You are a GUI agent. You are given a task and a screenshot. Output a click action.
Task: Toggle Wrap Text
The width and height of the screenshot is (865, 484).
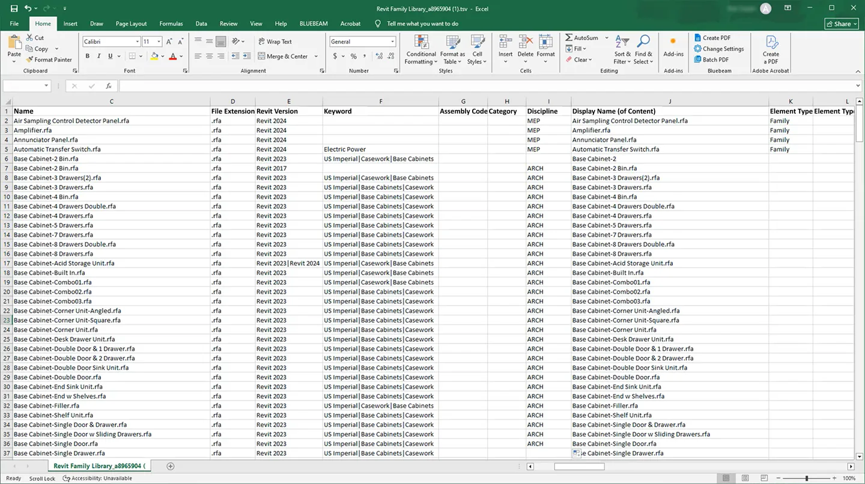275,41
